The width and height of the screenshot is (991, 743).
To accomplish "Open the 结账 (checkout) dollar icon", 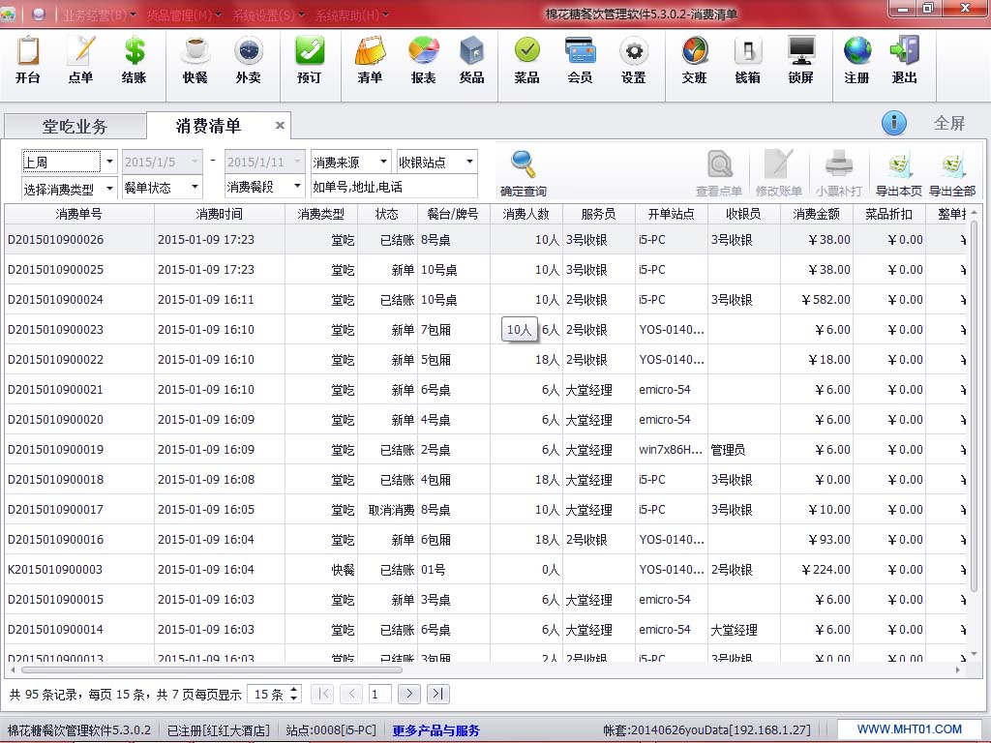I will (x=134, y=61).
